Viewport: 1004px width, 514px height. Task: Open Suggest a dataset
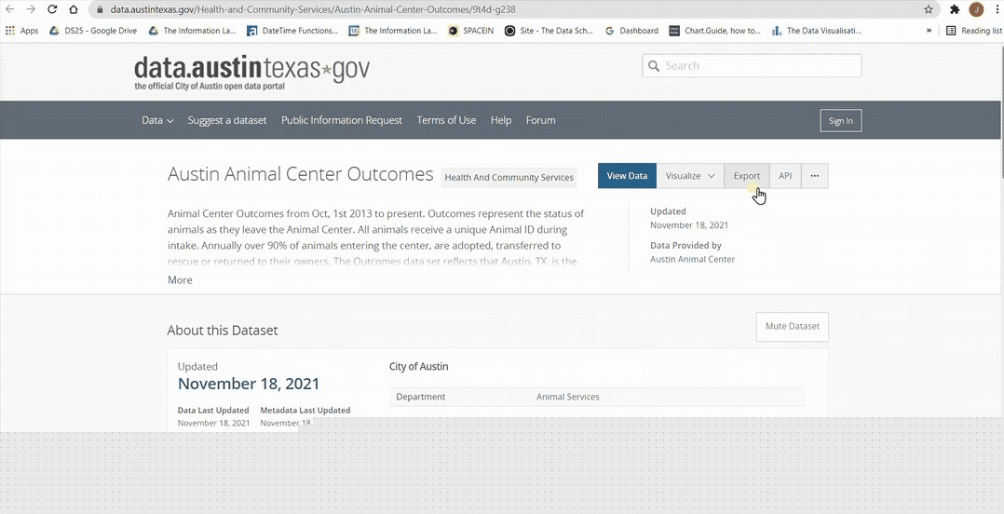(x=227, y=120)
